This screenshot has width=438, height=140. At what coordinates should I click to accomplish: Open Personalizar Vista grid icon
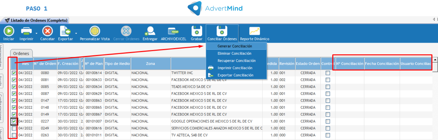tap(95, 31)
